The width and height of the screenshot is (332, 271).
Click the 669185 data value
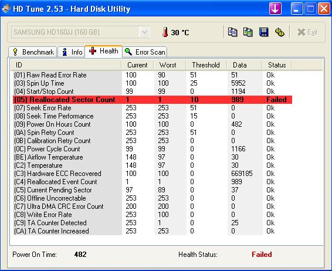242,174
